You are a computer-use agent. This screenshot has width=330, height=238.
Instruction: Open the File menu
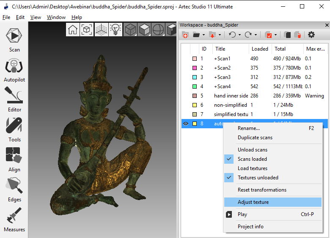click(6, 17)
